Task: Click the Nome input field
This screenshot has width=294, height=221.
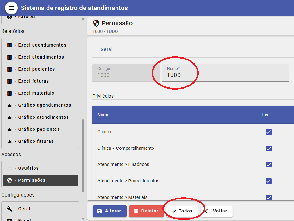Action: pyautogui.click(x=225, y=75)
